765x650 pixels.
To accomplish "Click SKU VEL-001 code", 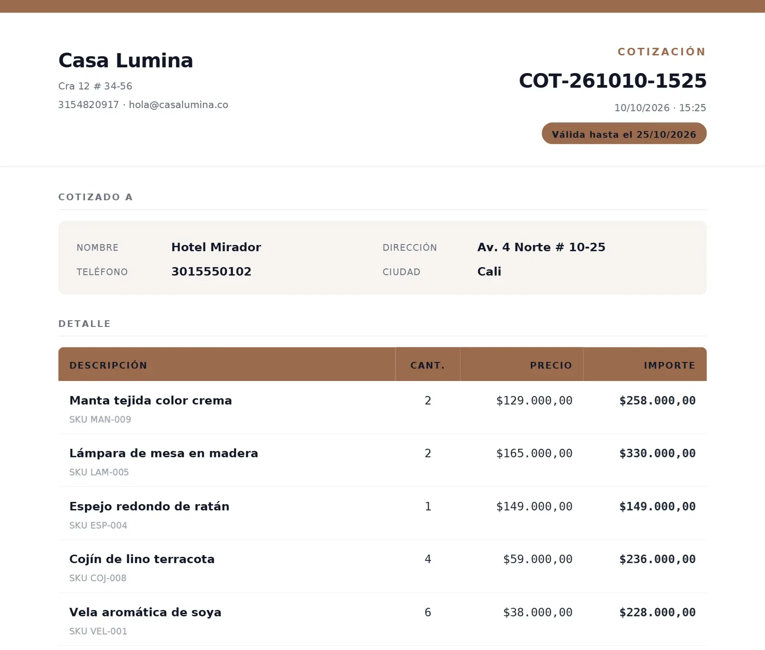I will (x=98, y=631).
